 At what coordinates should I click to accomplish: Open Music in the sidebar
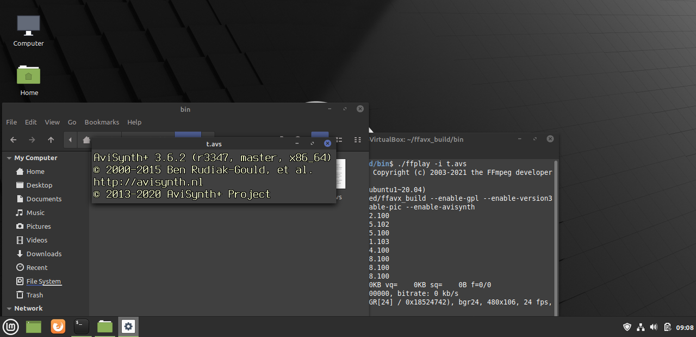[x=35, y=213]
